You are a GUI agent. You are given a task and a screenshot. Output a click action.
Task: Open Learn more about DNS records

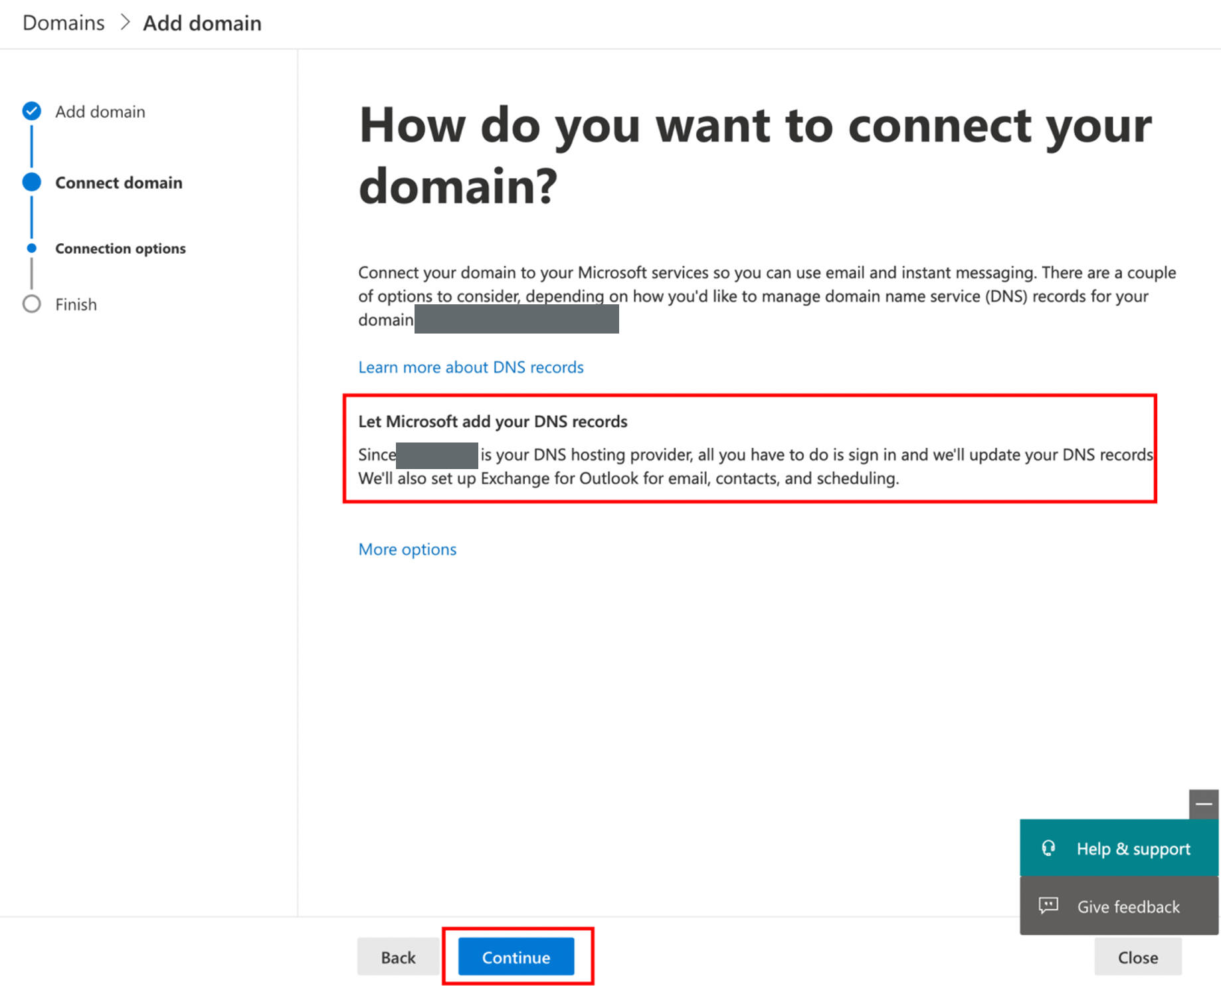pyautogui.click(x=470, y=367)
